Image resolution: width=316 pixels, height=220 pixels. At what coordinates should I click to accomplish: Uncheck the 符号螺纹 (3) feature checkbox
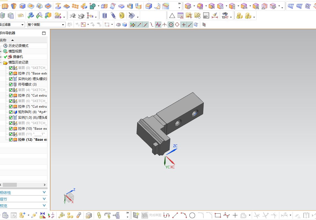pyautogui.click(x=11, y=84)
